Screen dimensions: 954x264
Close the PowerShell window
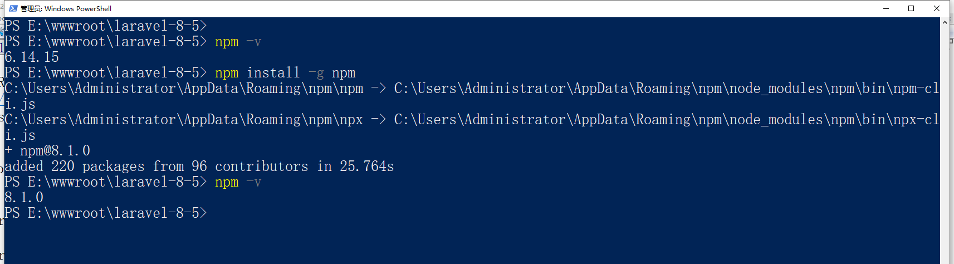click(x=937, y=8)
